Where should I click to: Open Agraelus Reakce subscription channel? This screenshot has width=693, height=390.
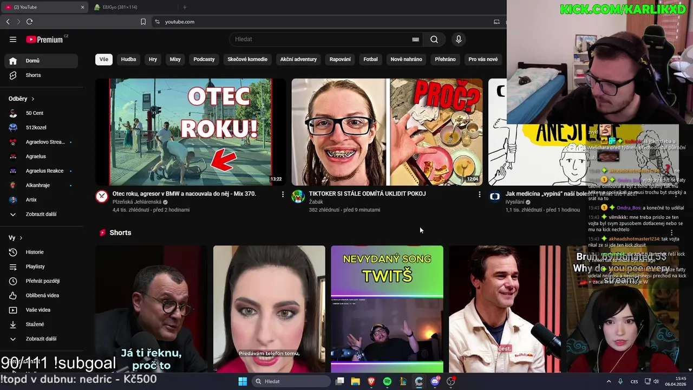coord(41,171)
